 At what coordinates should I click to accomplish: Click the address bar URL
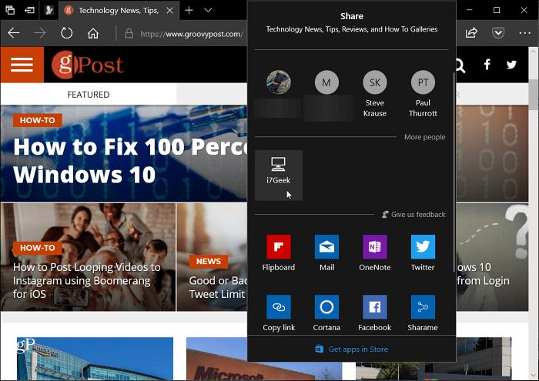[x=192, y=34]
